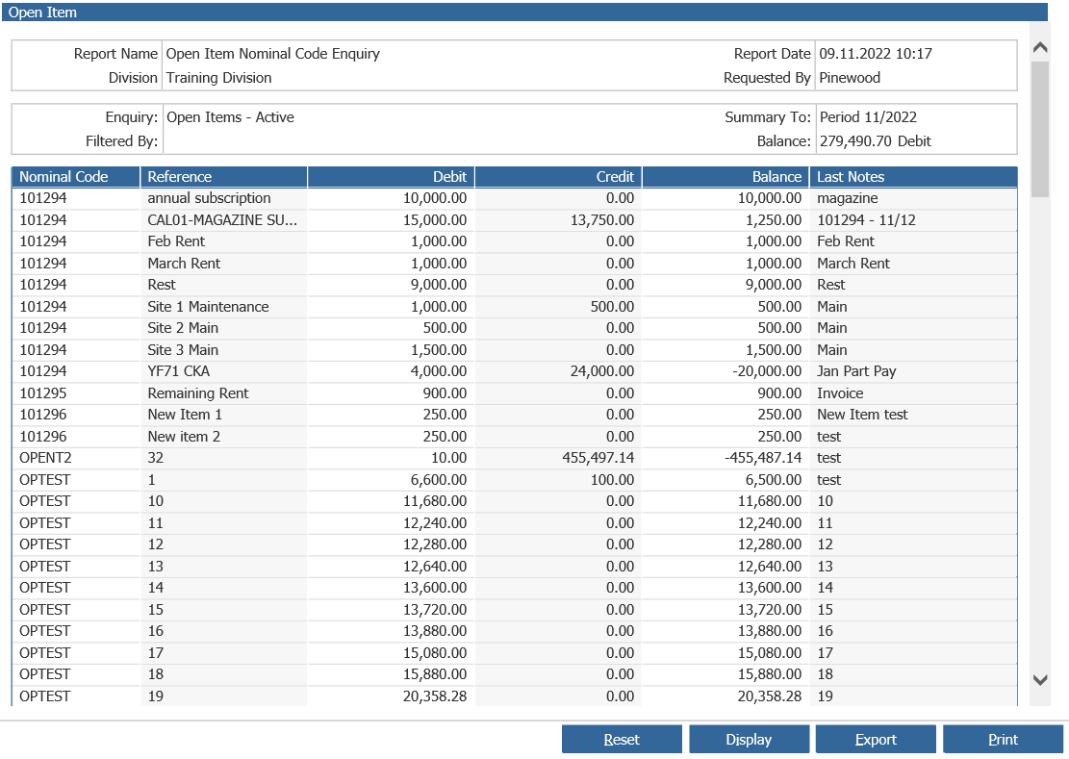
Task: Select the CAL01-MAGAZINE reference row
Action: point(222,220)
